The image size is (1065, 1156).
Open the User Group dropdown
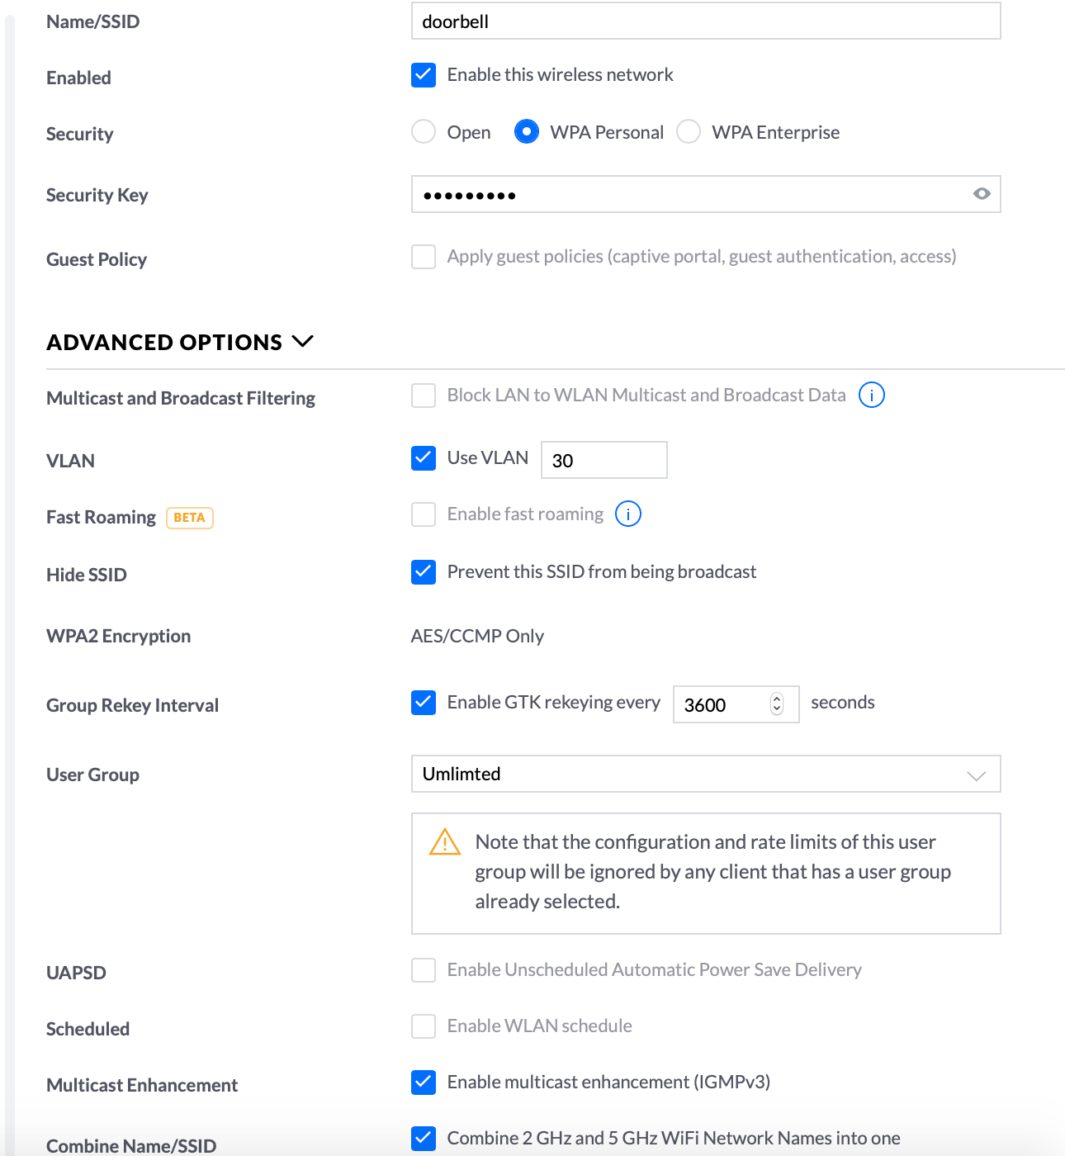click(706, 775)
